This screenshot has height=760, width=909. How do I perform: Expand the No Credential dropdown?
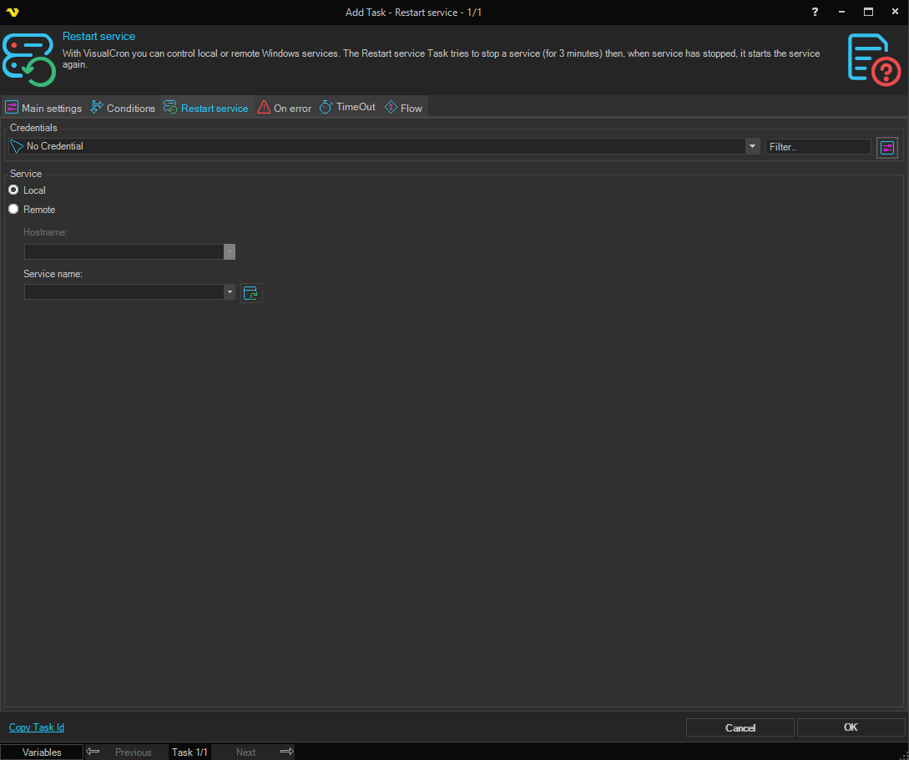752,146
